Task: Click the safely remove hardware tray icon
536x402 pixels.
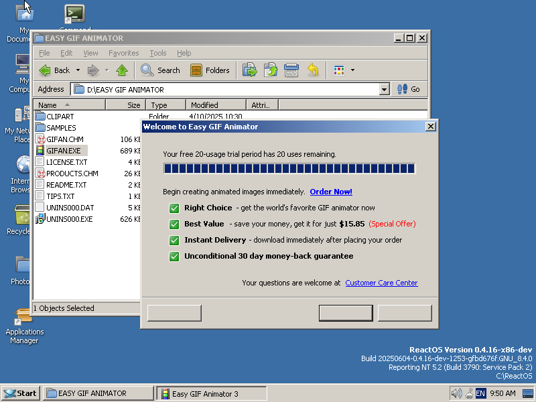Action: pos(470,393)
